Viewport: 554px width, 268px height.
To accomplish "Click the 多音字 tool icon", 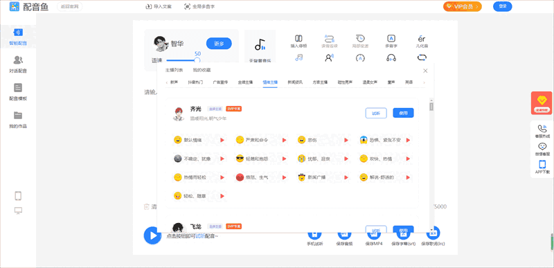I will pos(391,42).
